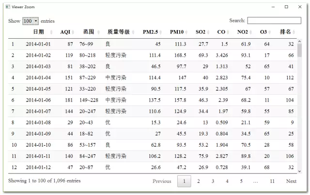This screenshot has width=310, height=195.
Task: Click CO value 0.728
Action: [x=222, y=167]
